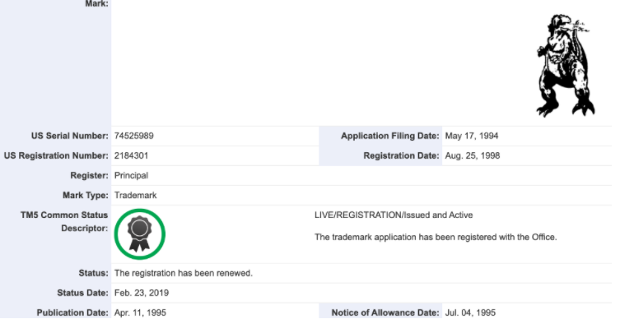This screenshot has width=634, height=333.
Task: Click the green registered ribbon status icon
Action: [x=139, y=234]
